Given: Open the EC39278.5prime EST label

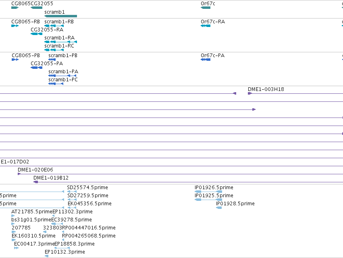Looking at the screenshot, I should 71,220.
